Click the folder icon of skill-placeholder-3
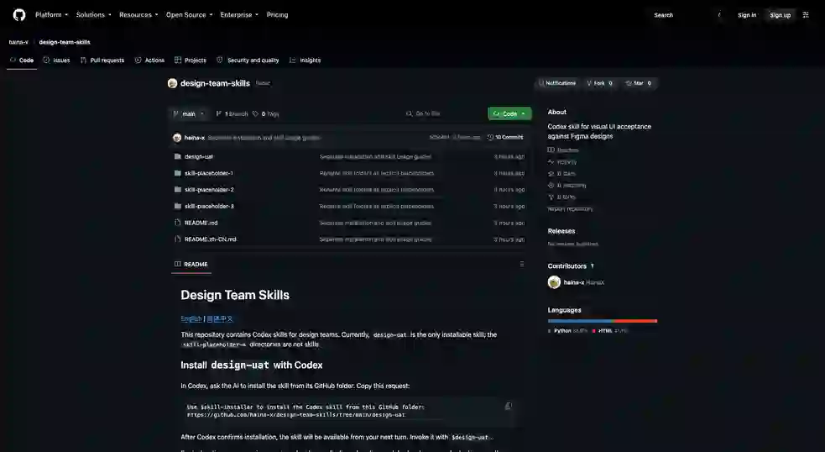The height and width of the screenshot is (452, 825). (178, 206)
